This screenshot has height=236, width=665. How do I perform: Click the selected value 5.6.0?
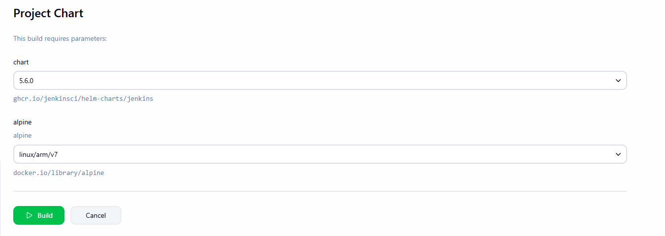click(26, 81)
